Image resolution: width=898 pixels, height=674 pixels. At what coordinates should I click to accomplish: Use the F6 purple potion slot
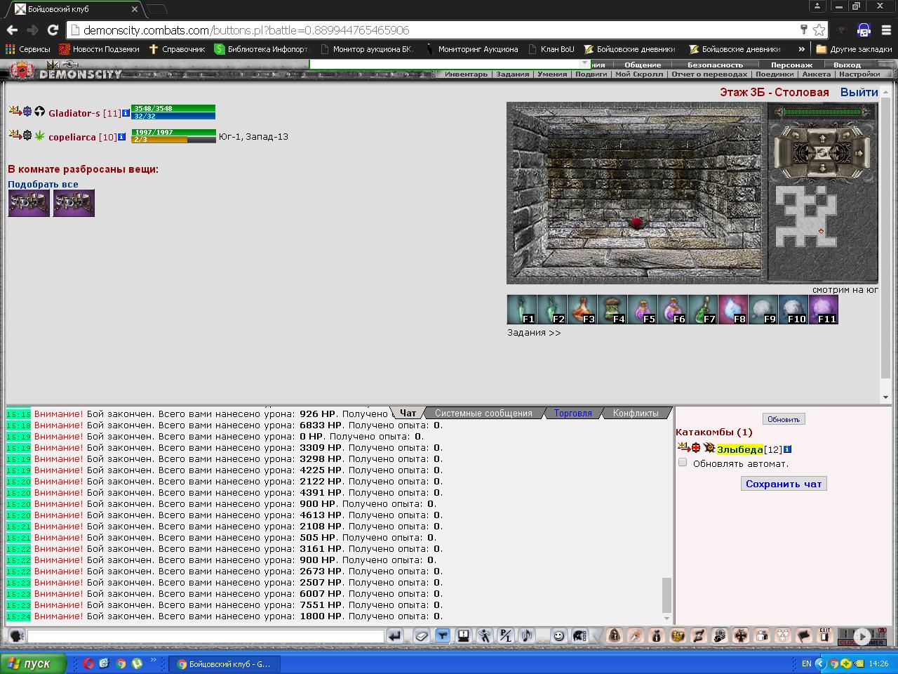(x=673, y=310)
